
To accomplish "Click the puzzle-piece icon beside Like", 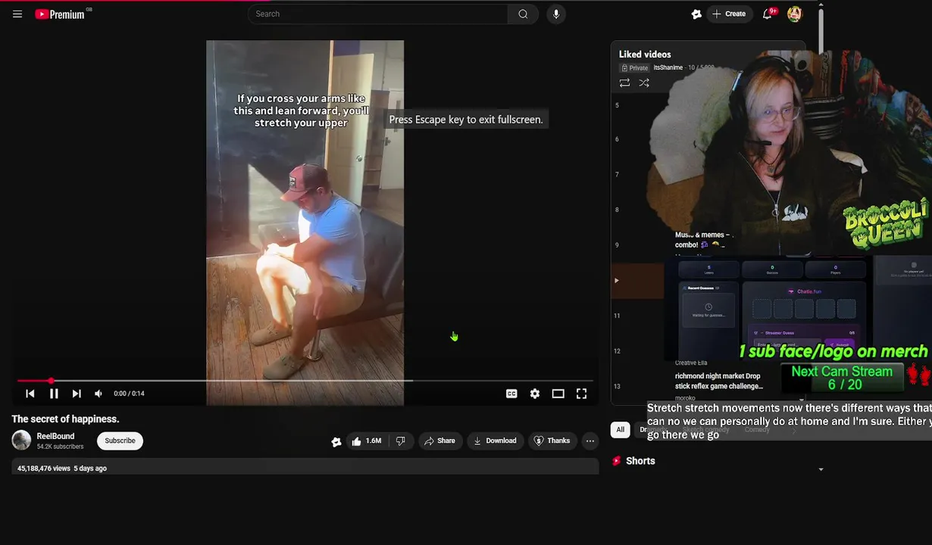I will pyautogui.click(x=336, y=441).
